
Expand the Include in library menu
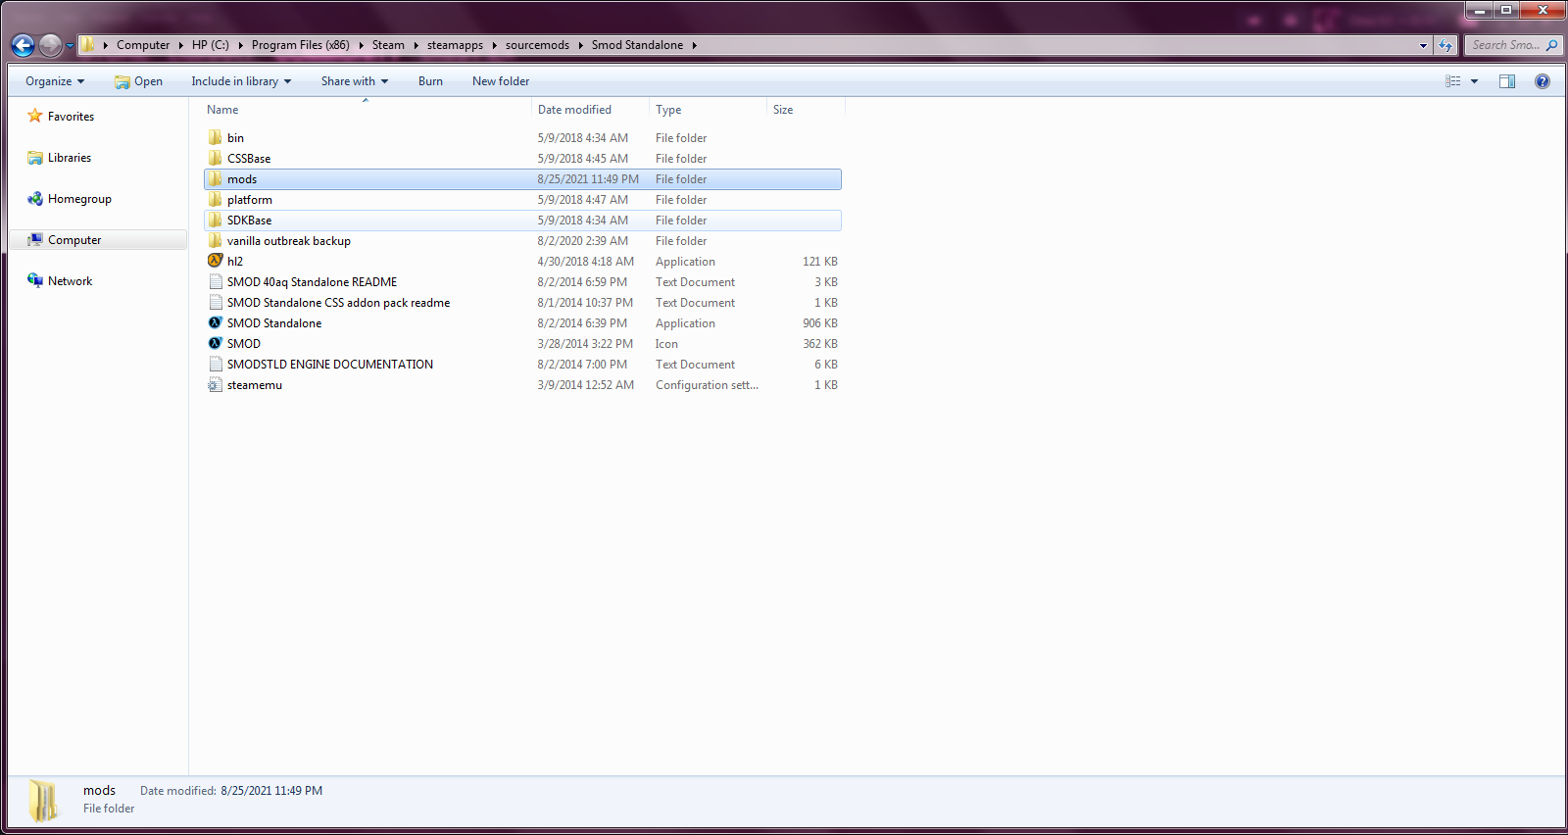pyautogui.click(x=241, y=81)
